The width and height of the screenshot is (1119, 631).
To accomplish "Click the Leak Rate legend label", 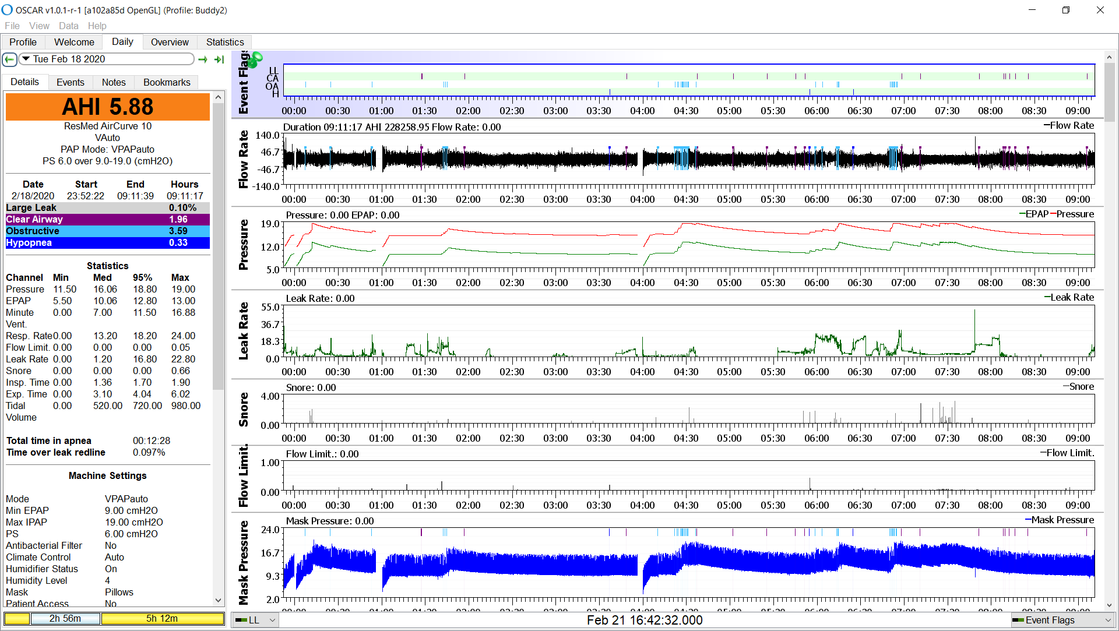I will click(x=1072, y=297).
